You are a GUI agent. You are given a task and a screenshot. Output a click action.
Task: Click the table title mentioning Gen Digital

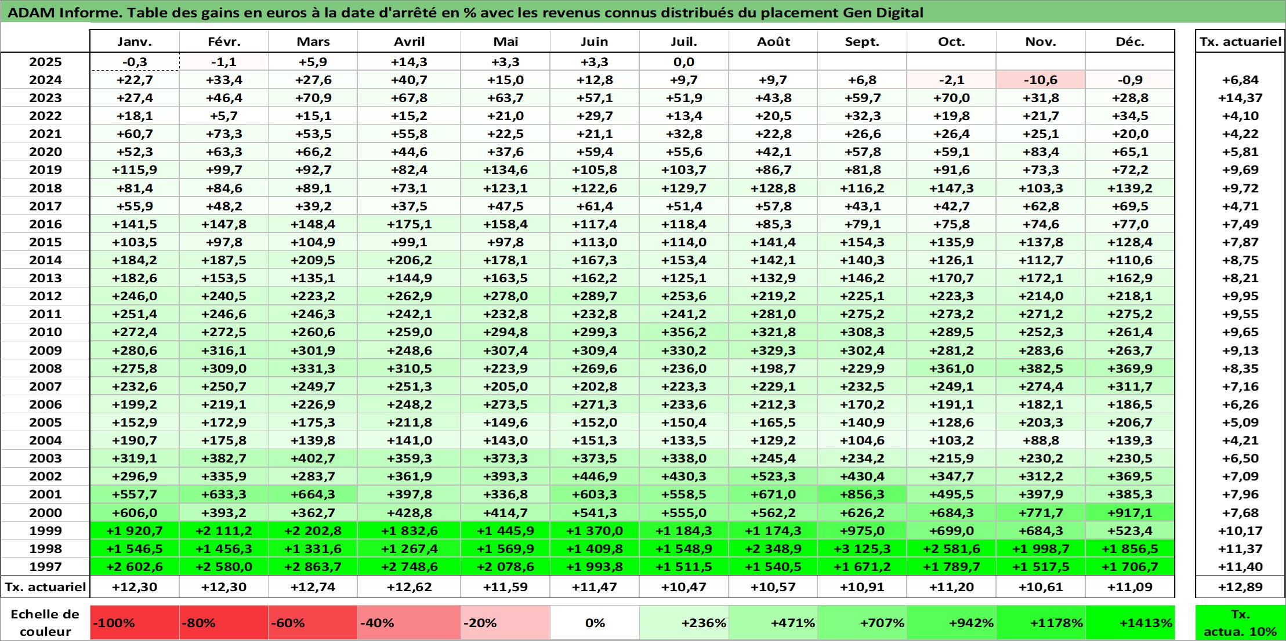pos(465,12)
